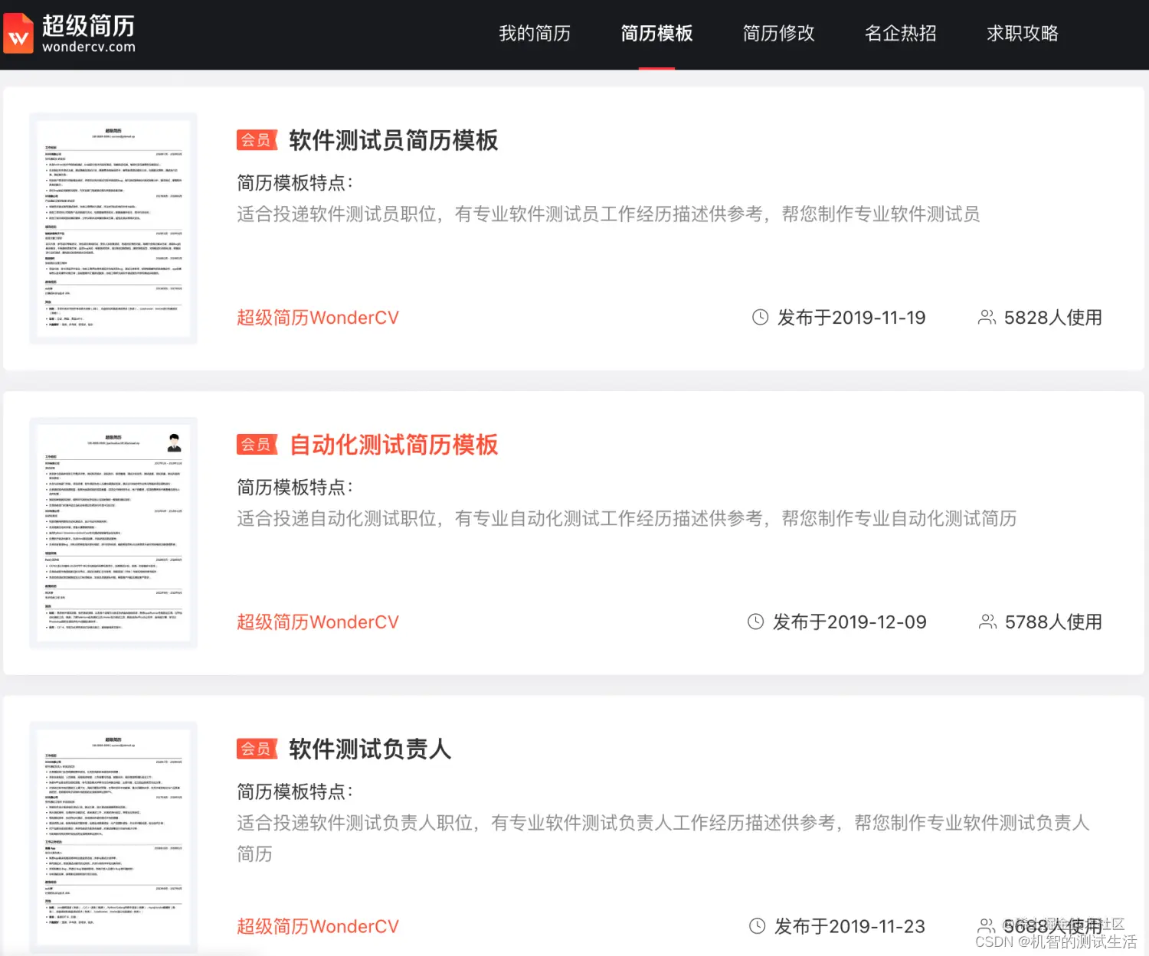Open the 我的简历 nav tab
1149x956 pixels.
(535, 33)
